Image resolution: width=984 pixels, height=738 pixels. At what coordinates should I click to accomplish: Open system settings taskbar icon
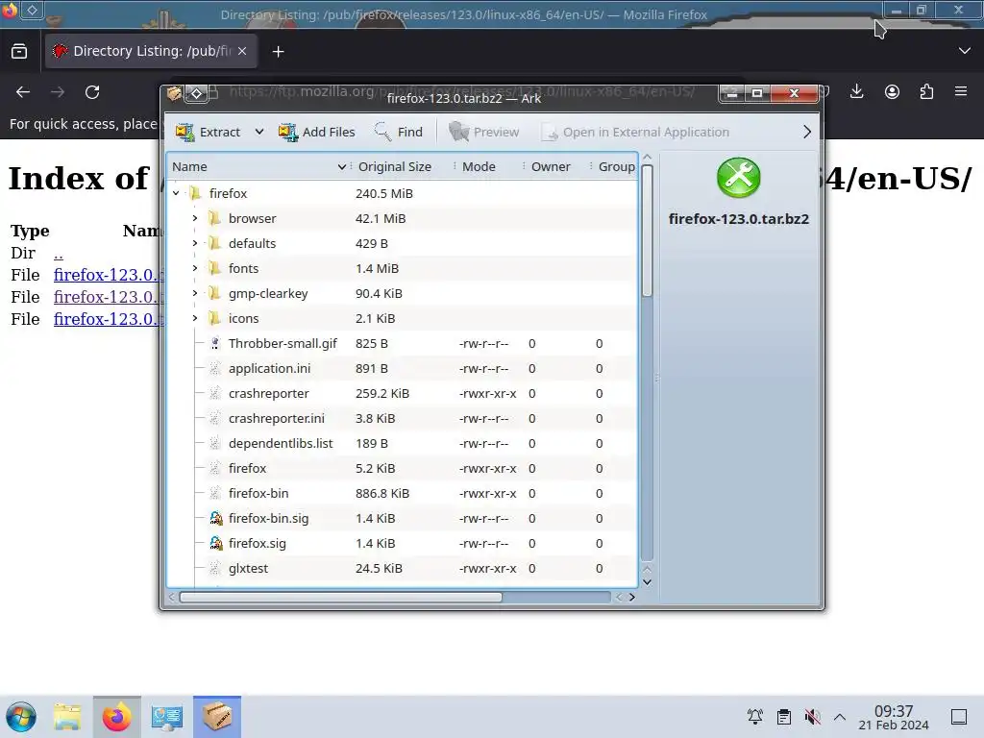coord(166,717)
